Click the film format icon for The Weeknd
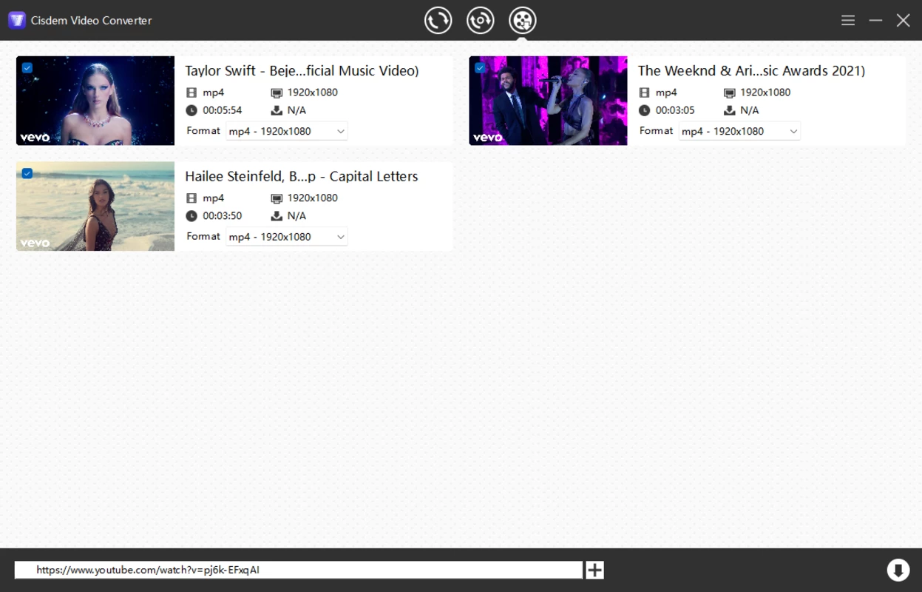Screen dimensions: 922x592 click(644, 92)
